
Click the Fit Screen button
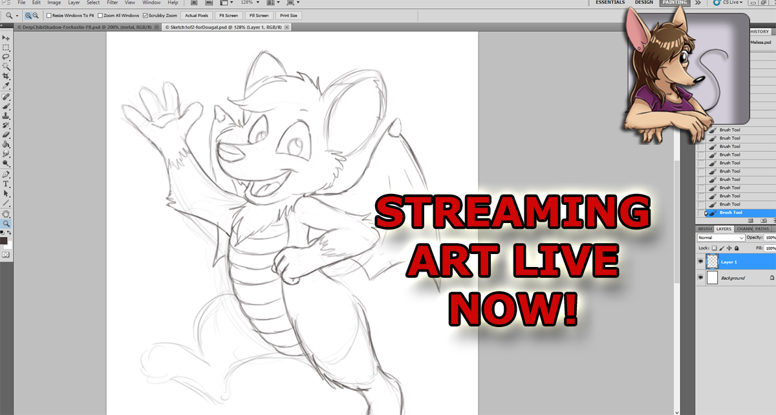(228, 15)
